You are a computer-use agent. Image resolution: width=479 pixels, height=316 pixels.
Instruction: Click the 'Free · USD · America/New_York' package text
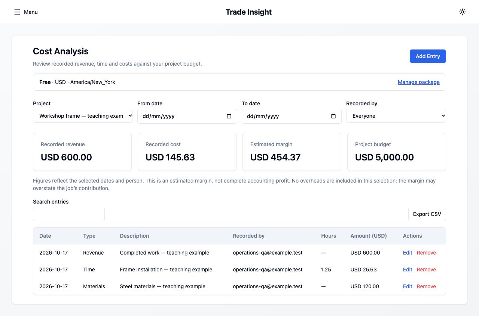click(x=77, y=82)
